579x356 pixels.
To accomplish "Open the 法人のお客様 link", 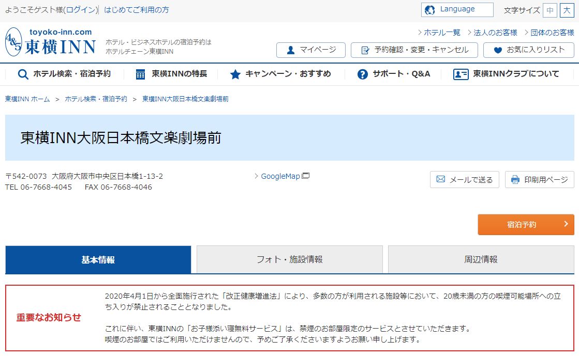I will (495, 33).
